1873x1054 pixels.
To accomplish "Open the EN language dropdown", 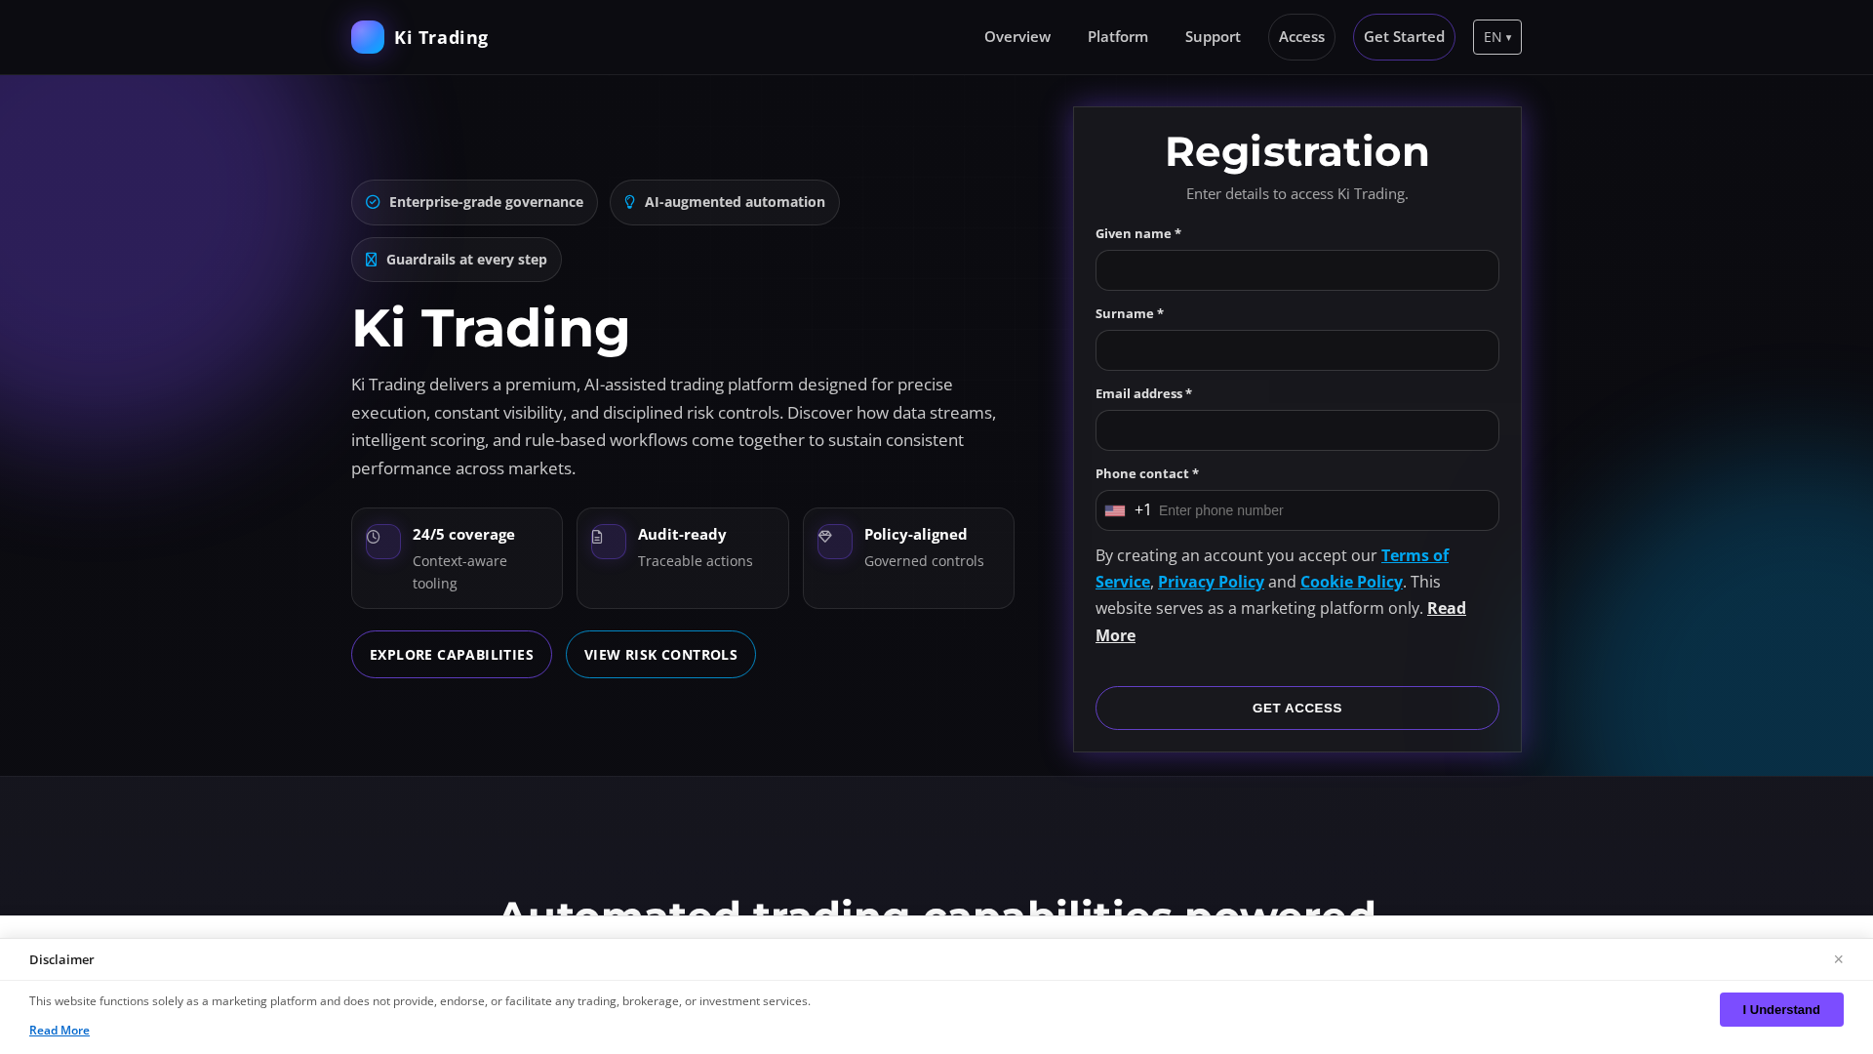I will tap(1497, 37).
